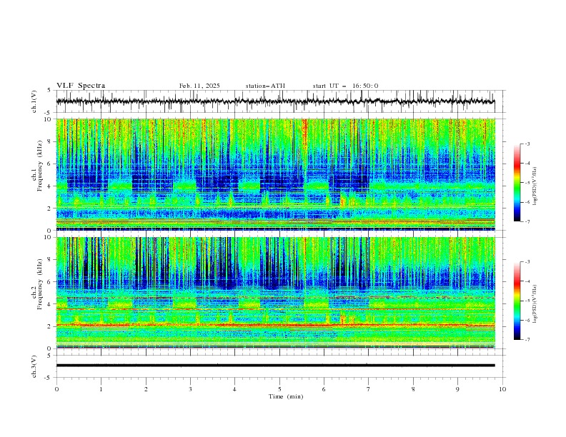566x437 pixels.
Task: Click ch.2 color bar value "-7"
Action: coord(527,339)
